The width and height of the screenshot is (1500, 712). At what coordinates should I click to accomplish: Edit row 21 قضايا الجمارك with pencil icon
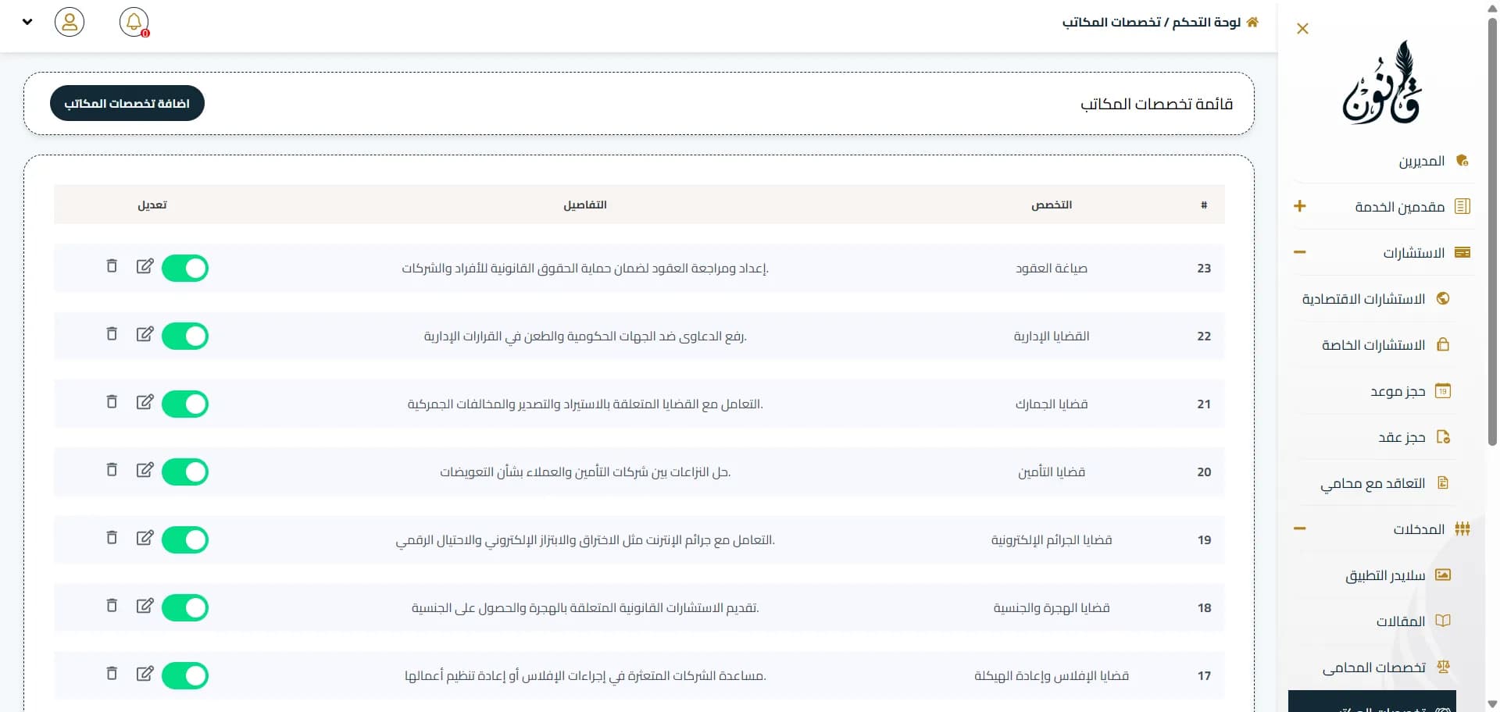[145, 402]
